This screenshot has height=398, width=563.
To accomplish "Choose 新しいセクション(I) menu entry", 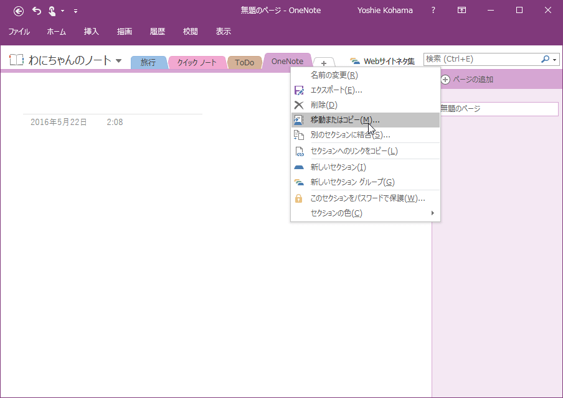I will (366, 167).
